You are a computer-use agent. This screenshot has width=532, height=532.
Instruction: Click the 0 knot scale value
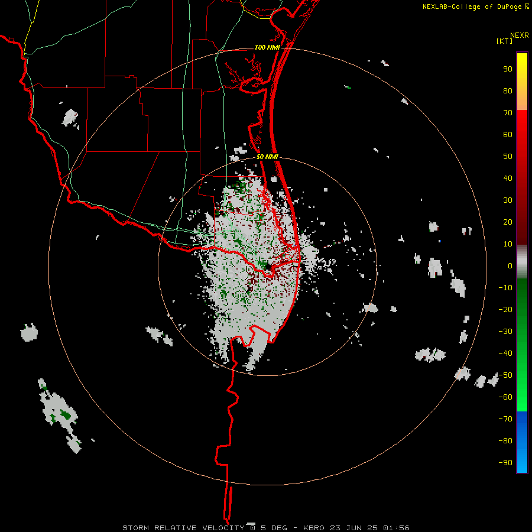(510, 266)
